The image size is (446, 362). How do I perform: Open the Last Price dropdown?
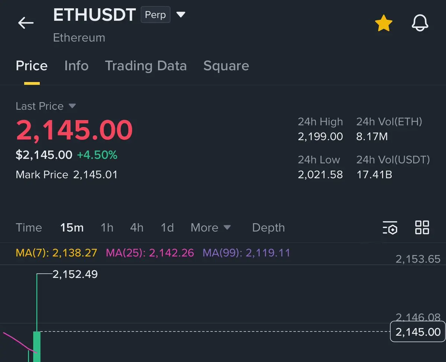coord(72,106)
